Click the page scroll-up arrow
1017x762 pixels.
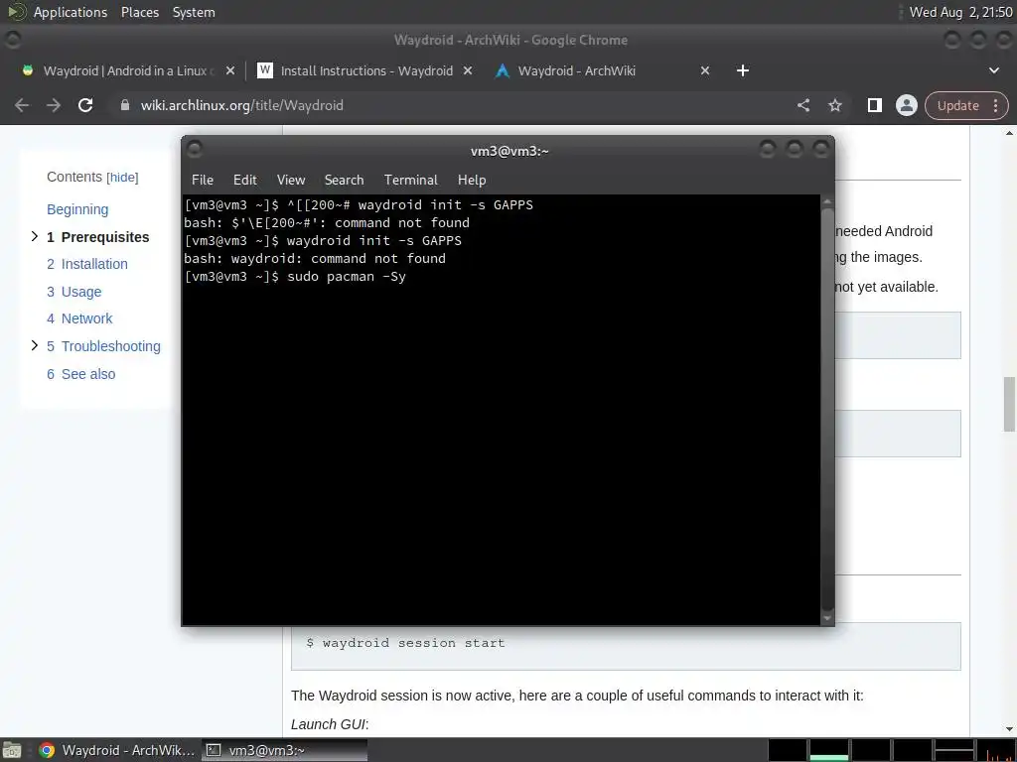[x=1009, y=132]
